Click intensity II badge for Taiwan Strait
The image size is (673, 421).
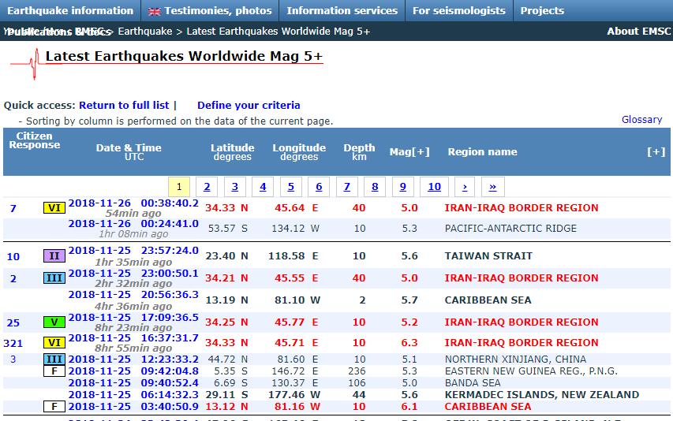tap(54, 256)
